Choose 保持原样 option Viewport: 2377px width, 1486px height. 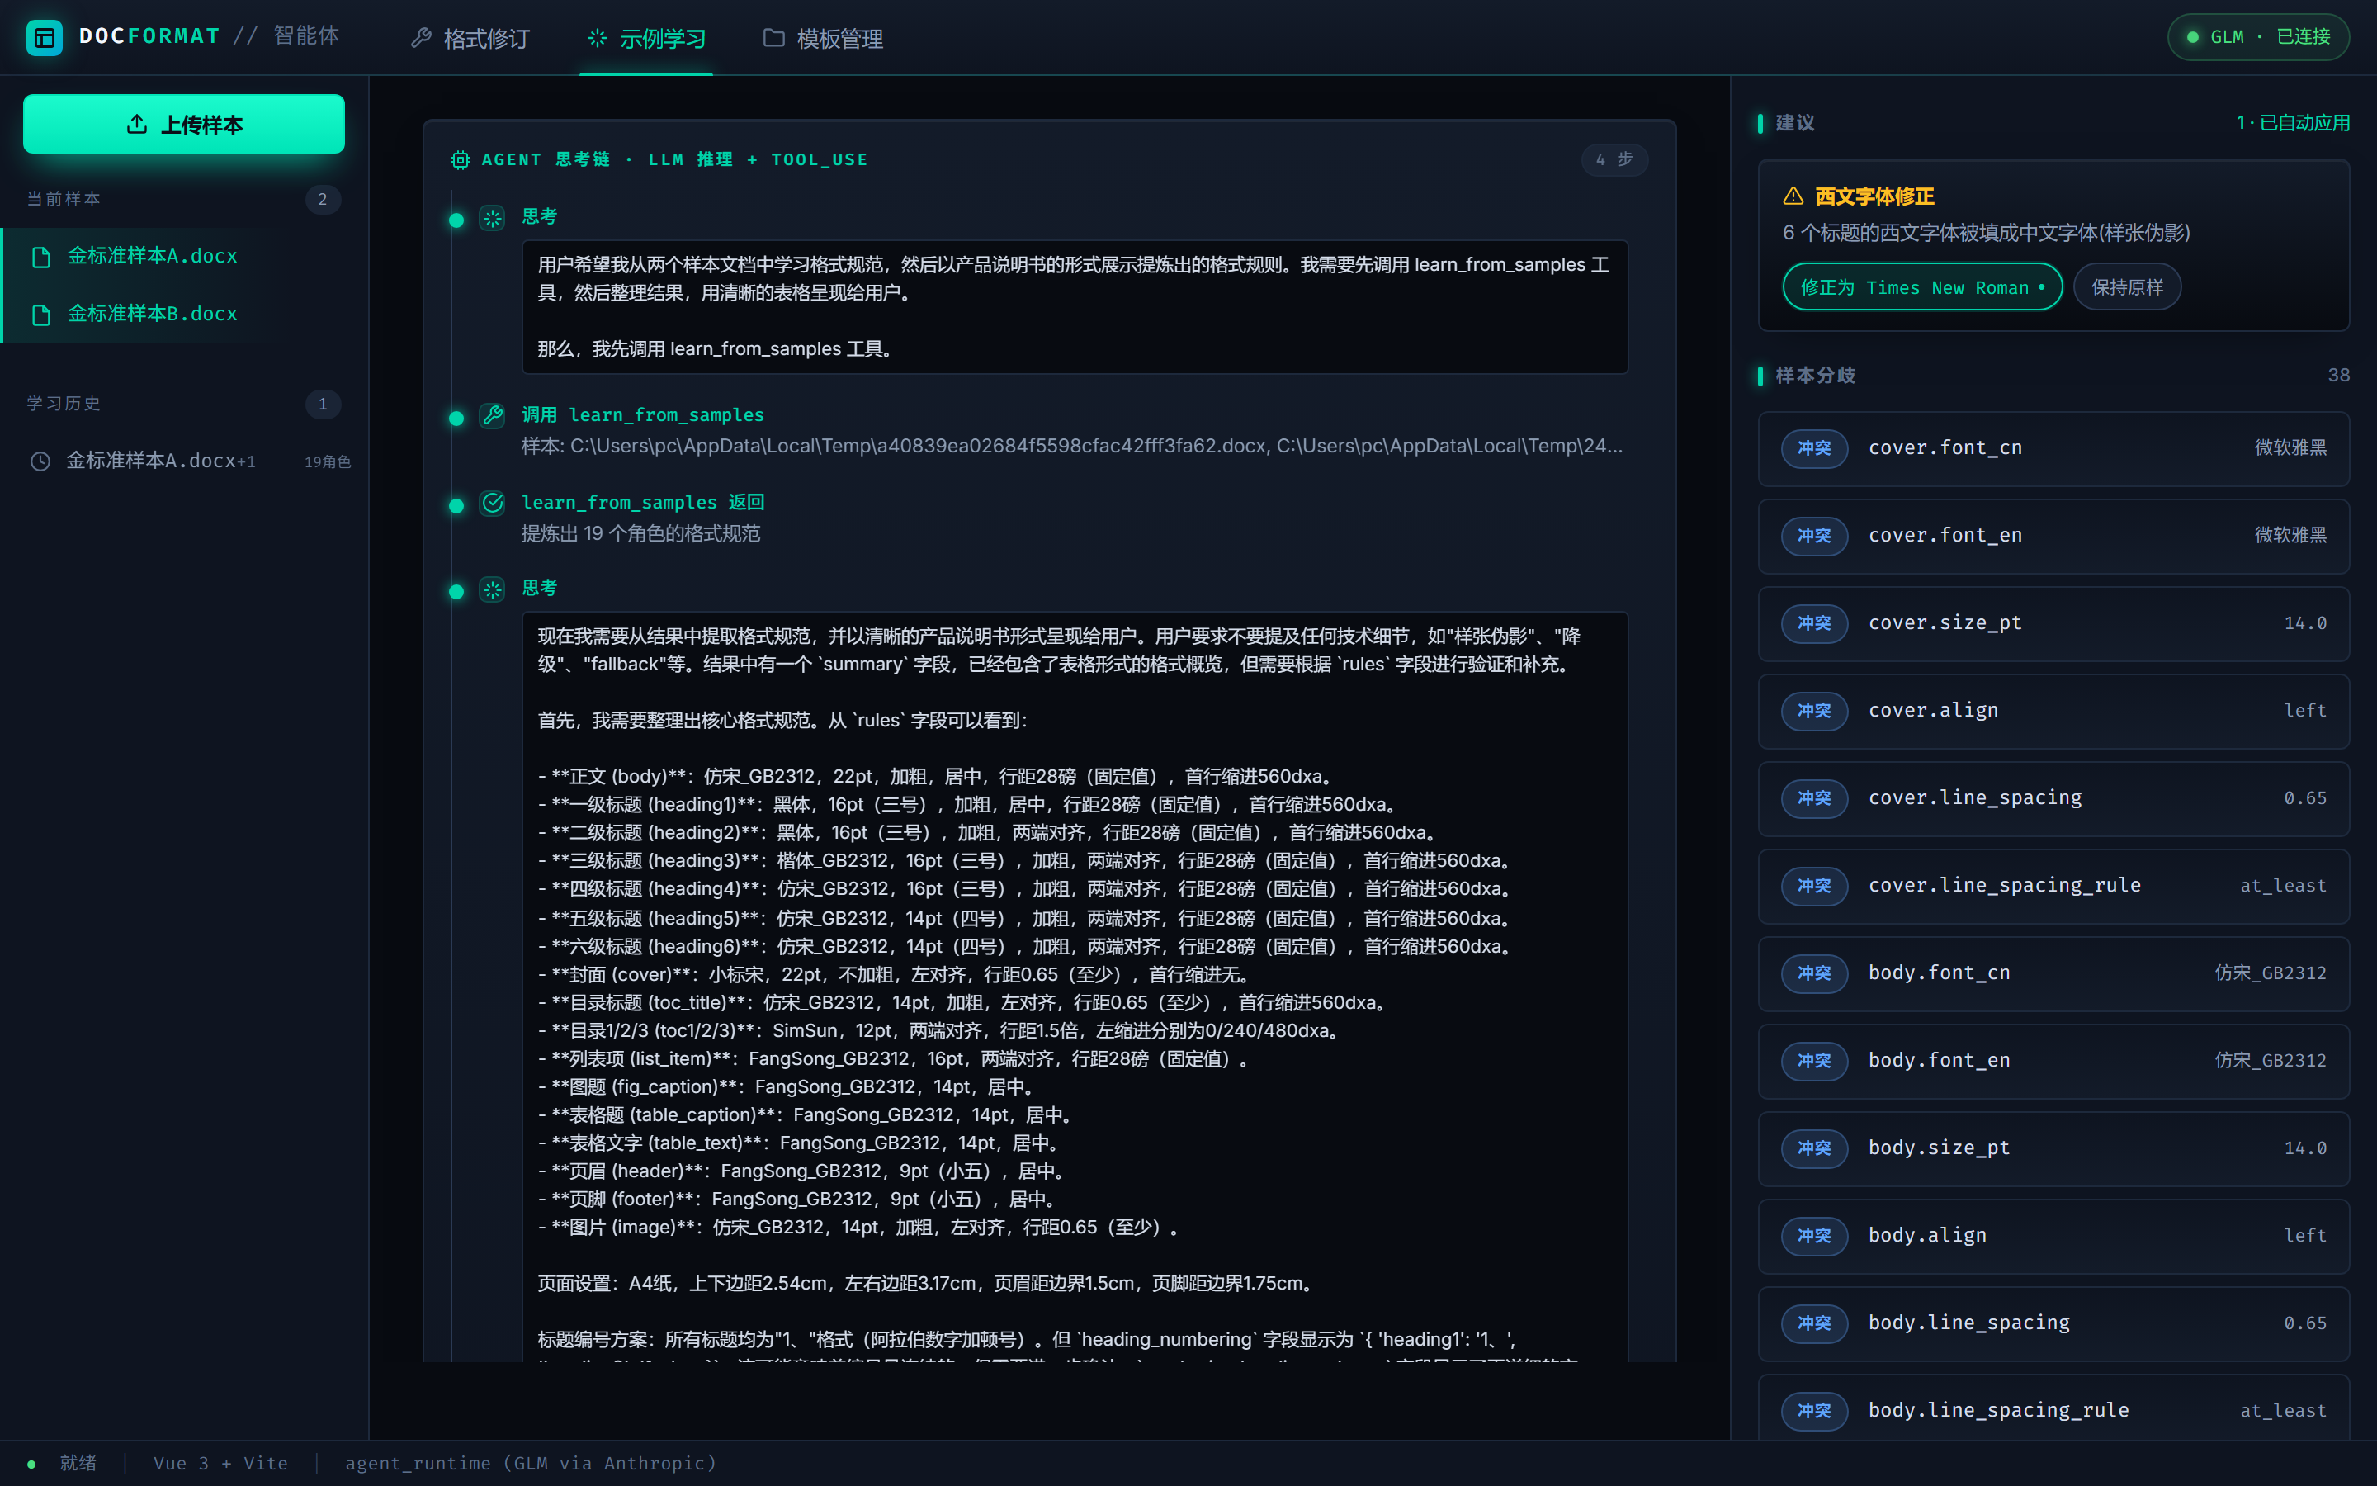pos(2128,287)
